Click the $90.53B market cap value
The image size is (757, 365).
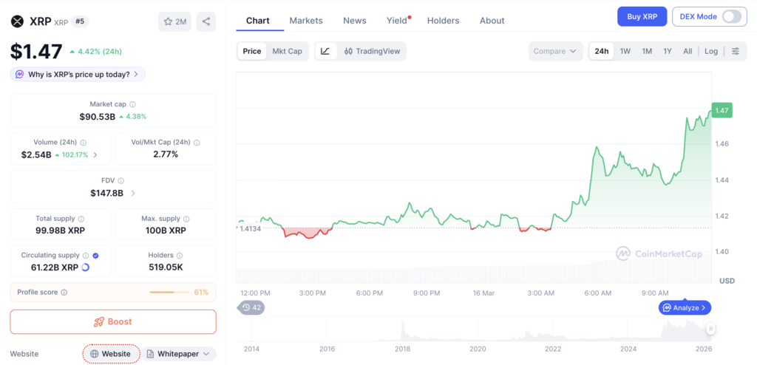(98, 116)
